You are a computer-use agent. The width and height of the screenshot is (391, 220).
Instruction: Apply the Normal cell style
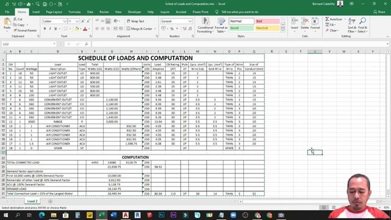[241, 21]
